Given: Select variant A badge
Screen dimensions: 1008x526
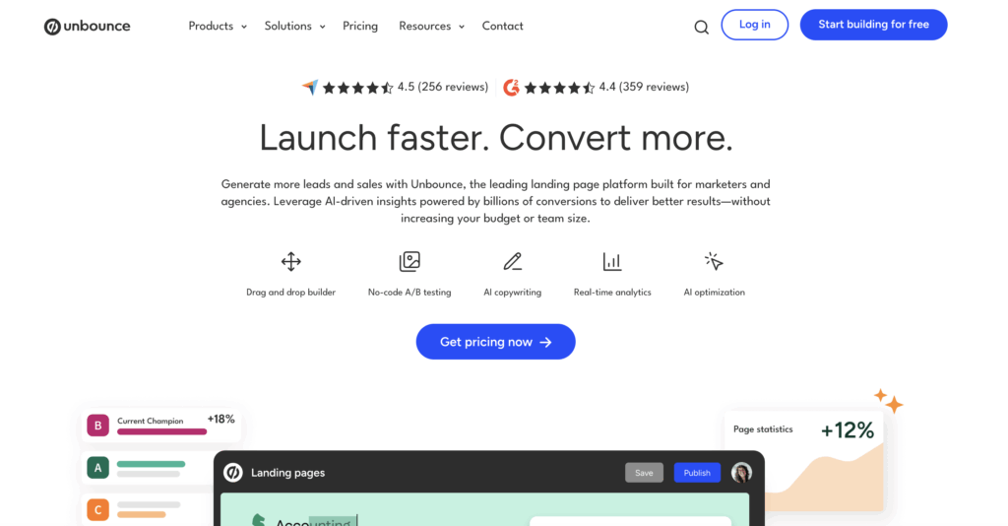Looking at the screenshot, I should 97,468.
